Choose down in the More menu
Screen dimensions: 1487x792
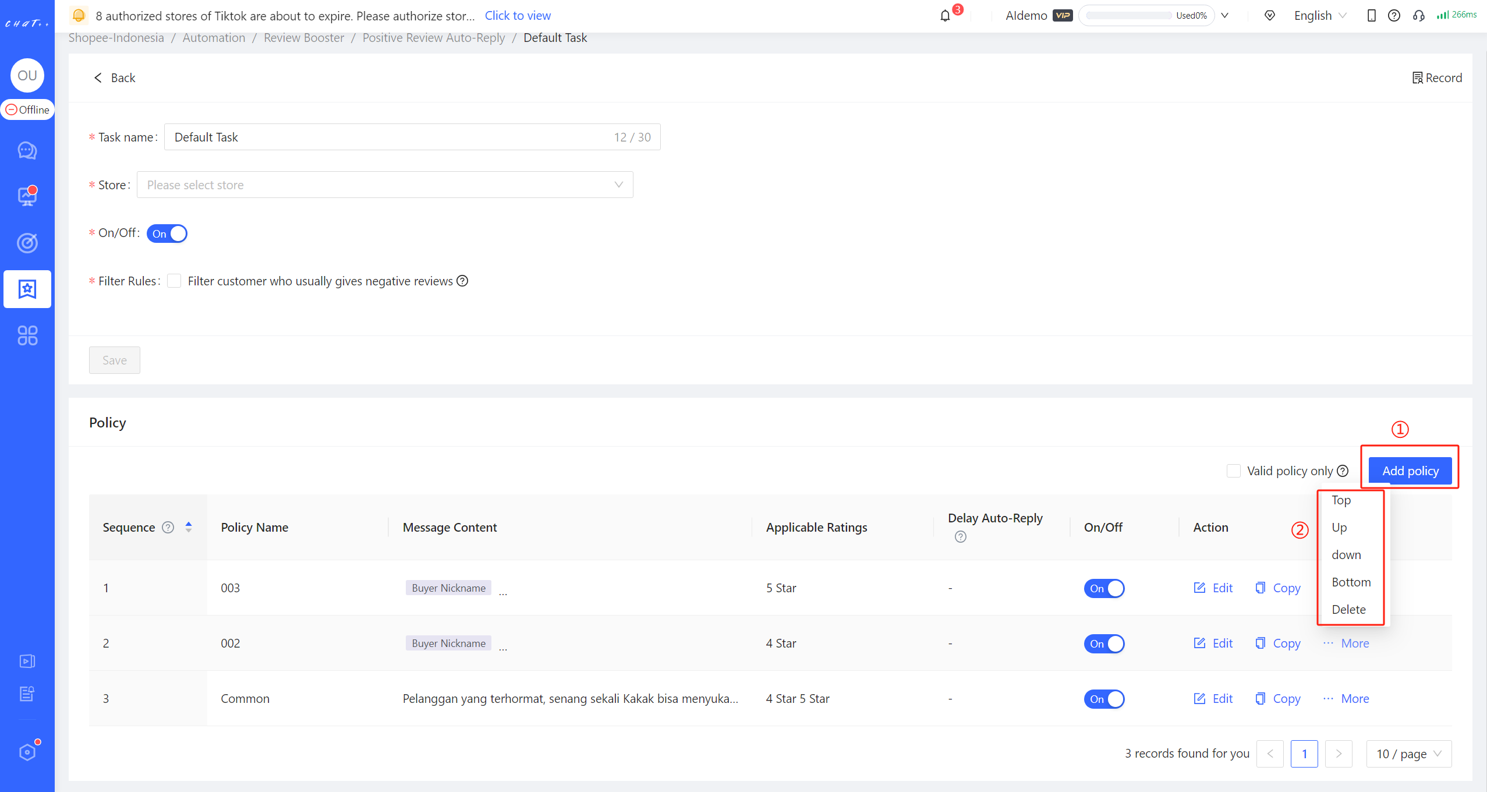[1346, 554]
